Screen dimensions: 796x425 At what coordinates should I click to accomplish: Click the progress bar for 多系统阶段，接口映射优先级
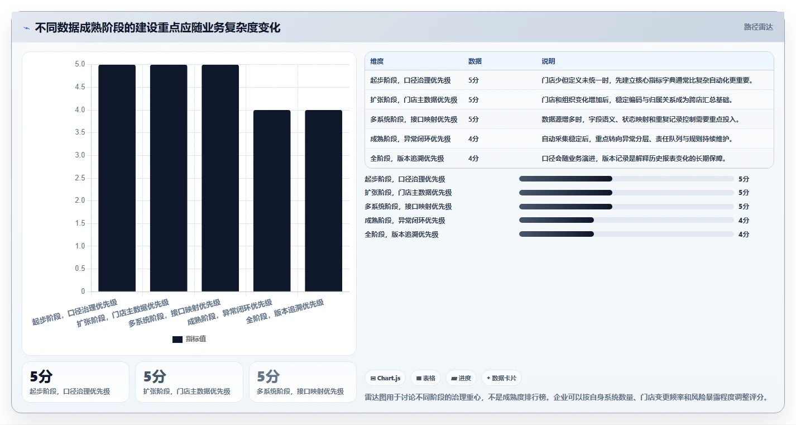[x=626, y=207]
